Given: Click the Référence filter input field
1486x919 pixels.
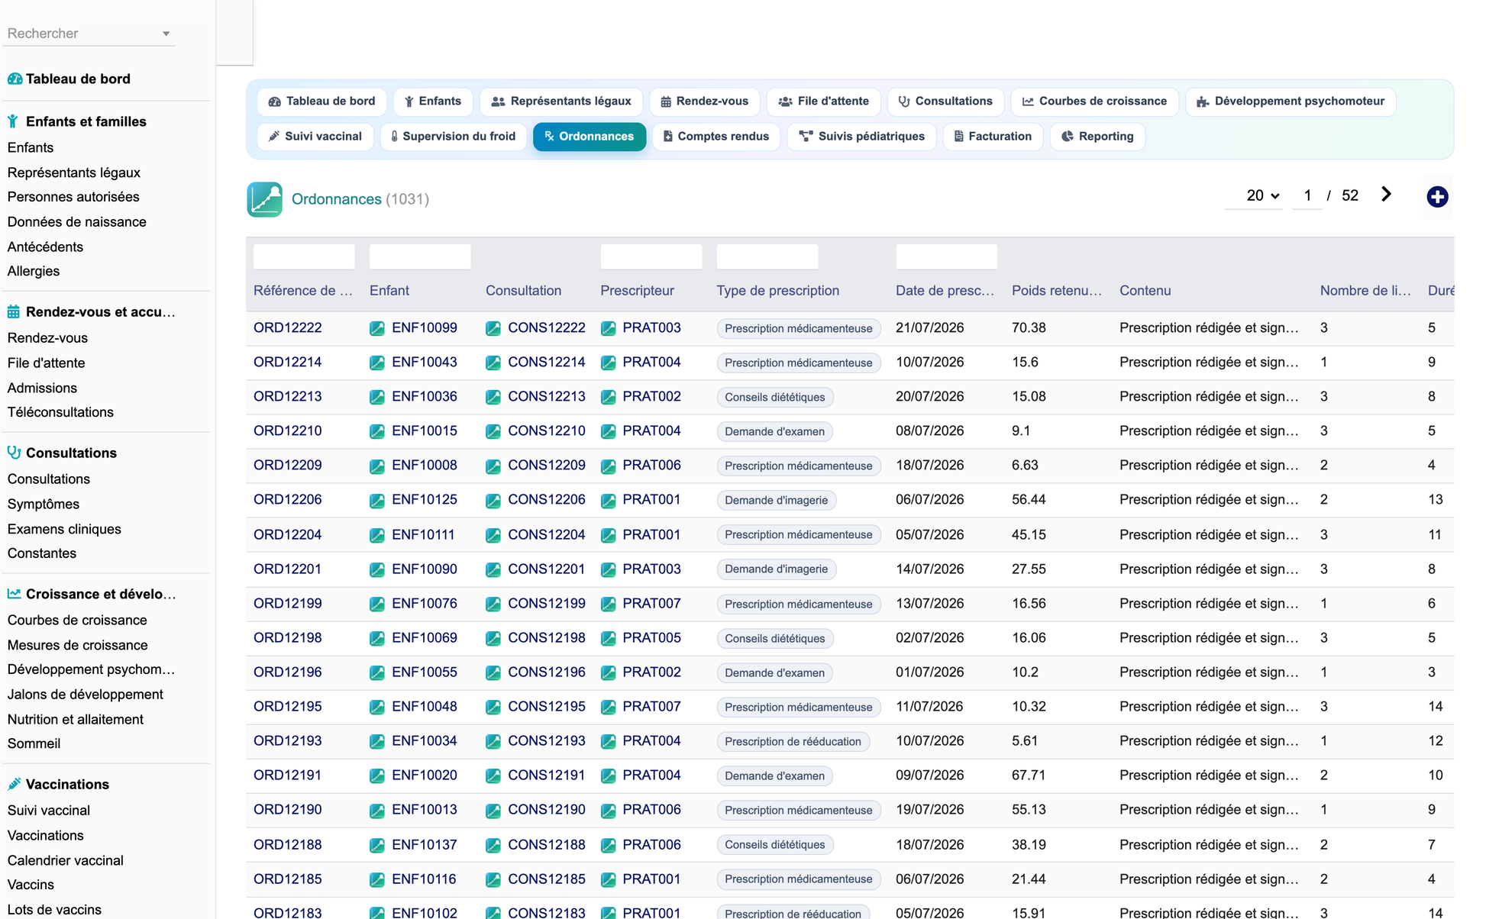Looking at the screenshot, I should [x=304, y=256].
